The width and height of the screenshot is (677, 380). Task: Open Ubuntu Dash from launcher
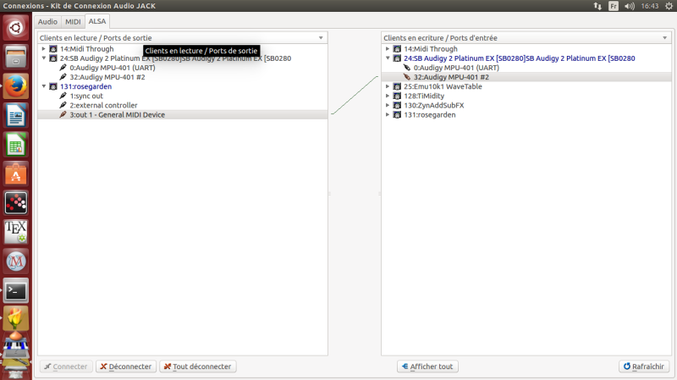(16, 28)
